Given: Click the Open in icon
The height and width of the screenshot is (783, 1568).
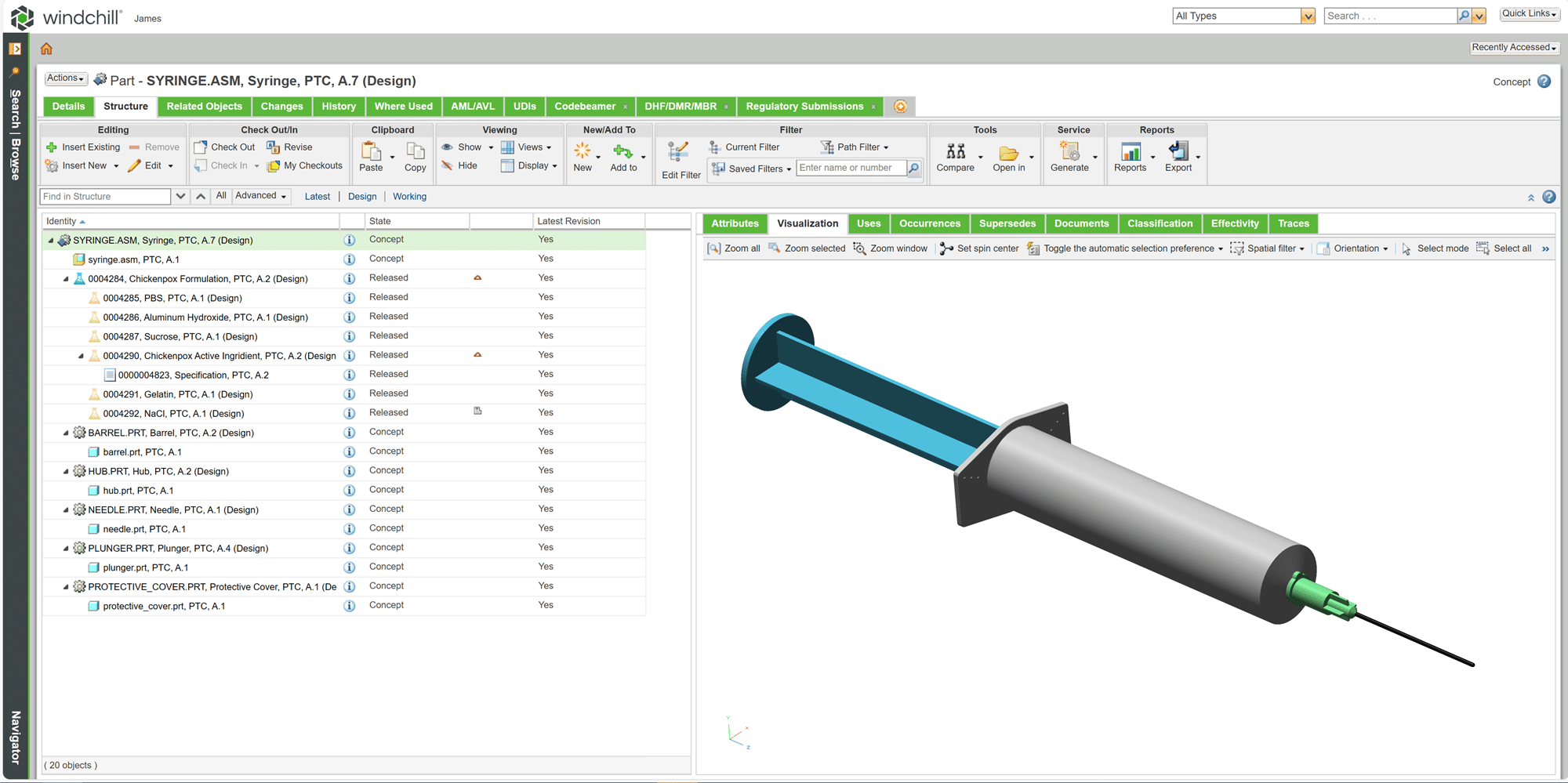Looking at the screenshot, I should [x=1008, y=152].
